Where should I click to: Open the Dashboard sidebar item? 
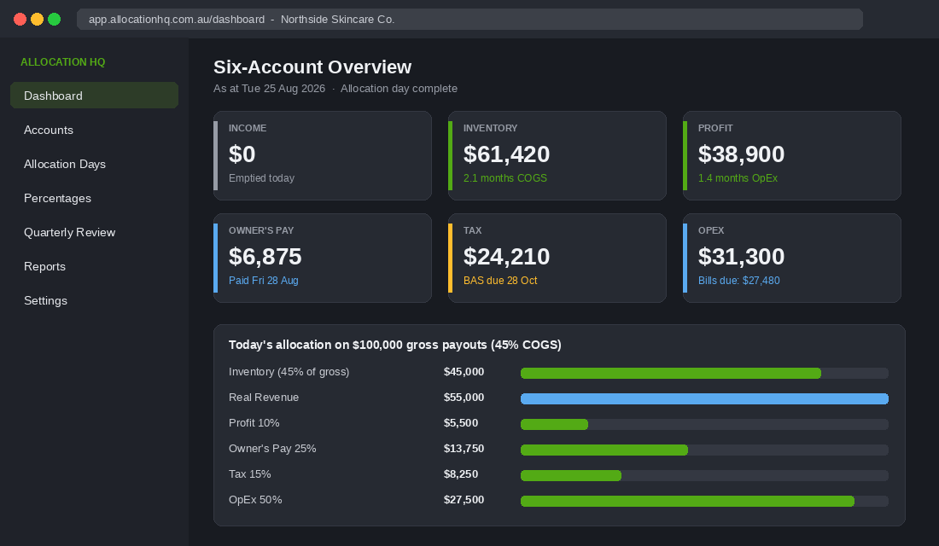point(94,96)
